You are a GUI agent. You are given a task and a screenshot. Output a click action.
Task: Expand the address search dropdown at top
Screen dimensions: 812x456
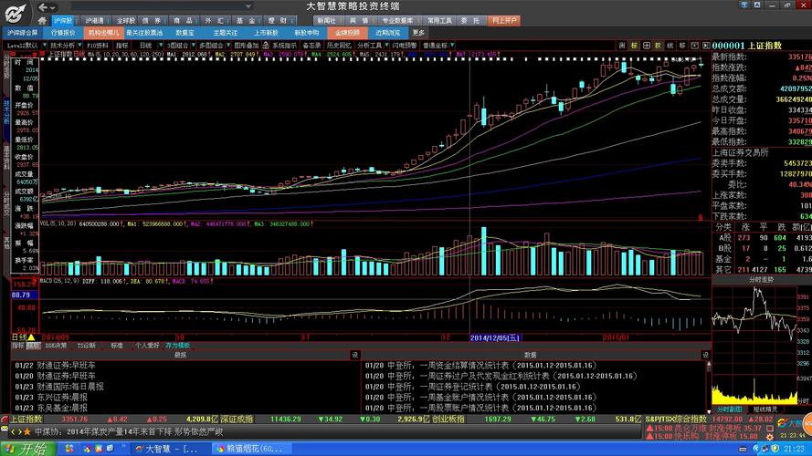(248, 6)
